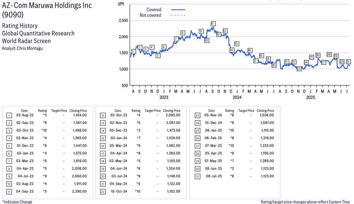The height and width of the screenshot is (204, 354).
Task: Click closing price 1,319.00
Action: click(x=267, y=138)
